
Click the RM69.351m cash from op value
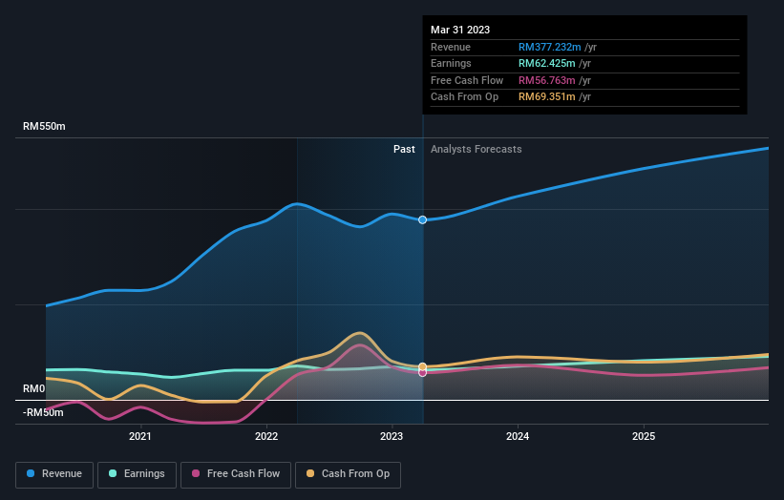pos(546,97)
